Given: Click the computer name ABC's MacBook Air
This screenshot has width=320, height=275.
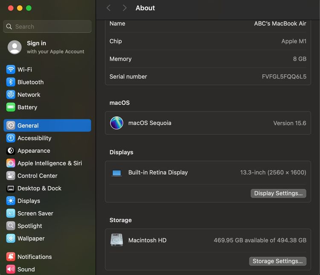Looking at the screenshot, I should pos(280,23).
